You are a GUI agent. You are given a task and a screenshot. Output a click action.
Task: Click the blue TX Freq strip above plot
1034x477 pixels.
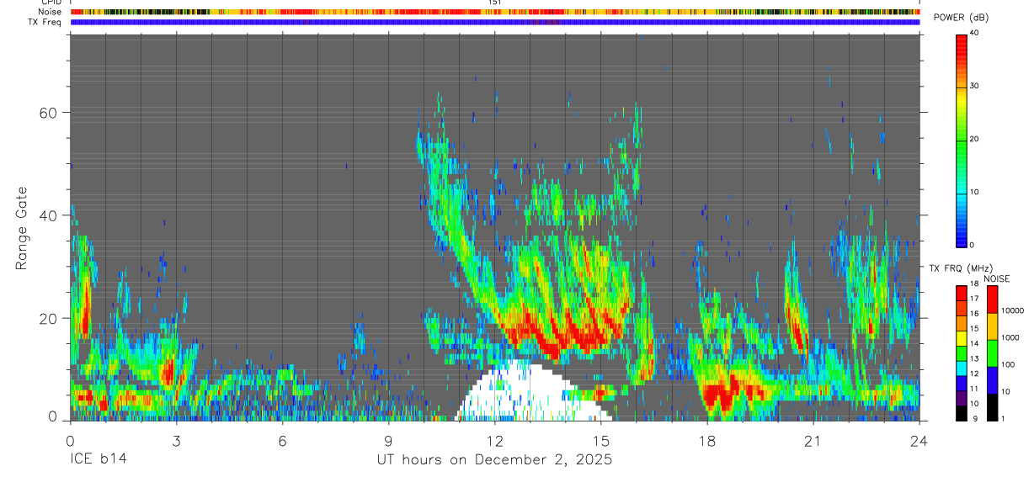494,22
